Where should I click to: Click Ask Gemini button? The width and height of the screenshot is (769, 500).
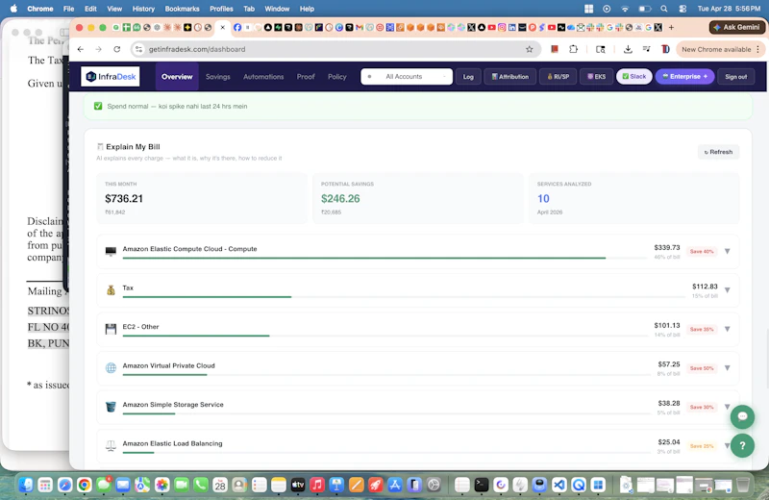click(x=737, y=28)
